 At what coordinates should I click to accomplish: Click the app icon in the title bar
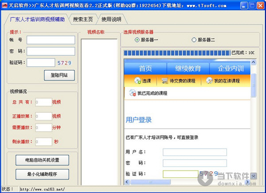(x=5, y=6)
